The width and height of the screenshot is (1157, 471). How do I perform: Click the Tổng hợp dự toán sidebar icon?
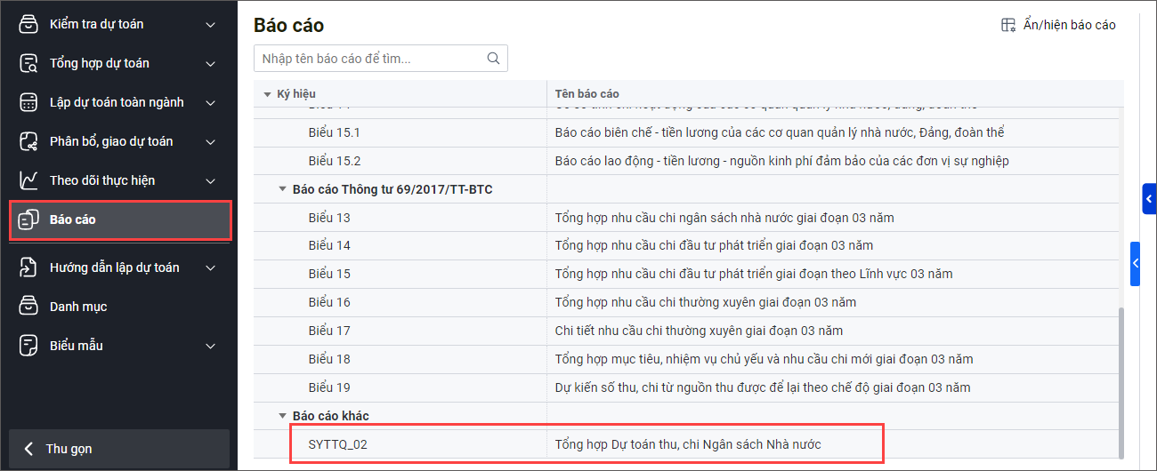click(x=28, y=63)
